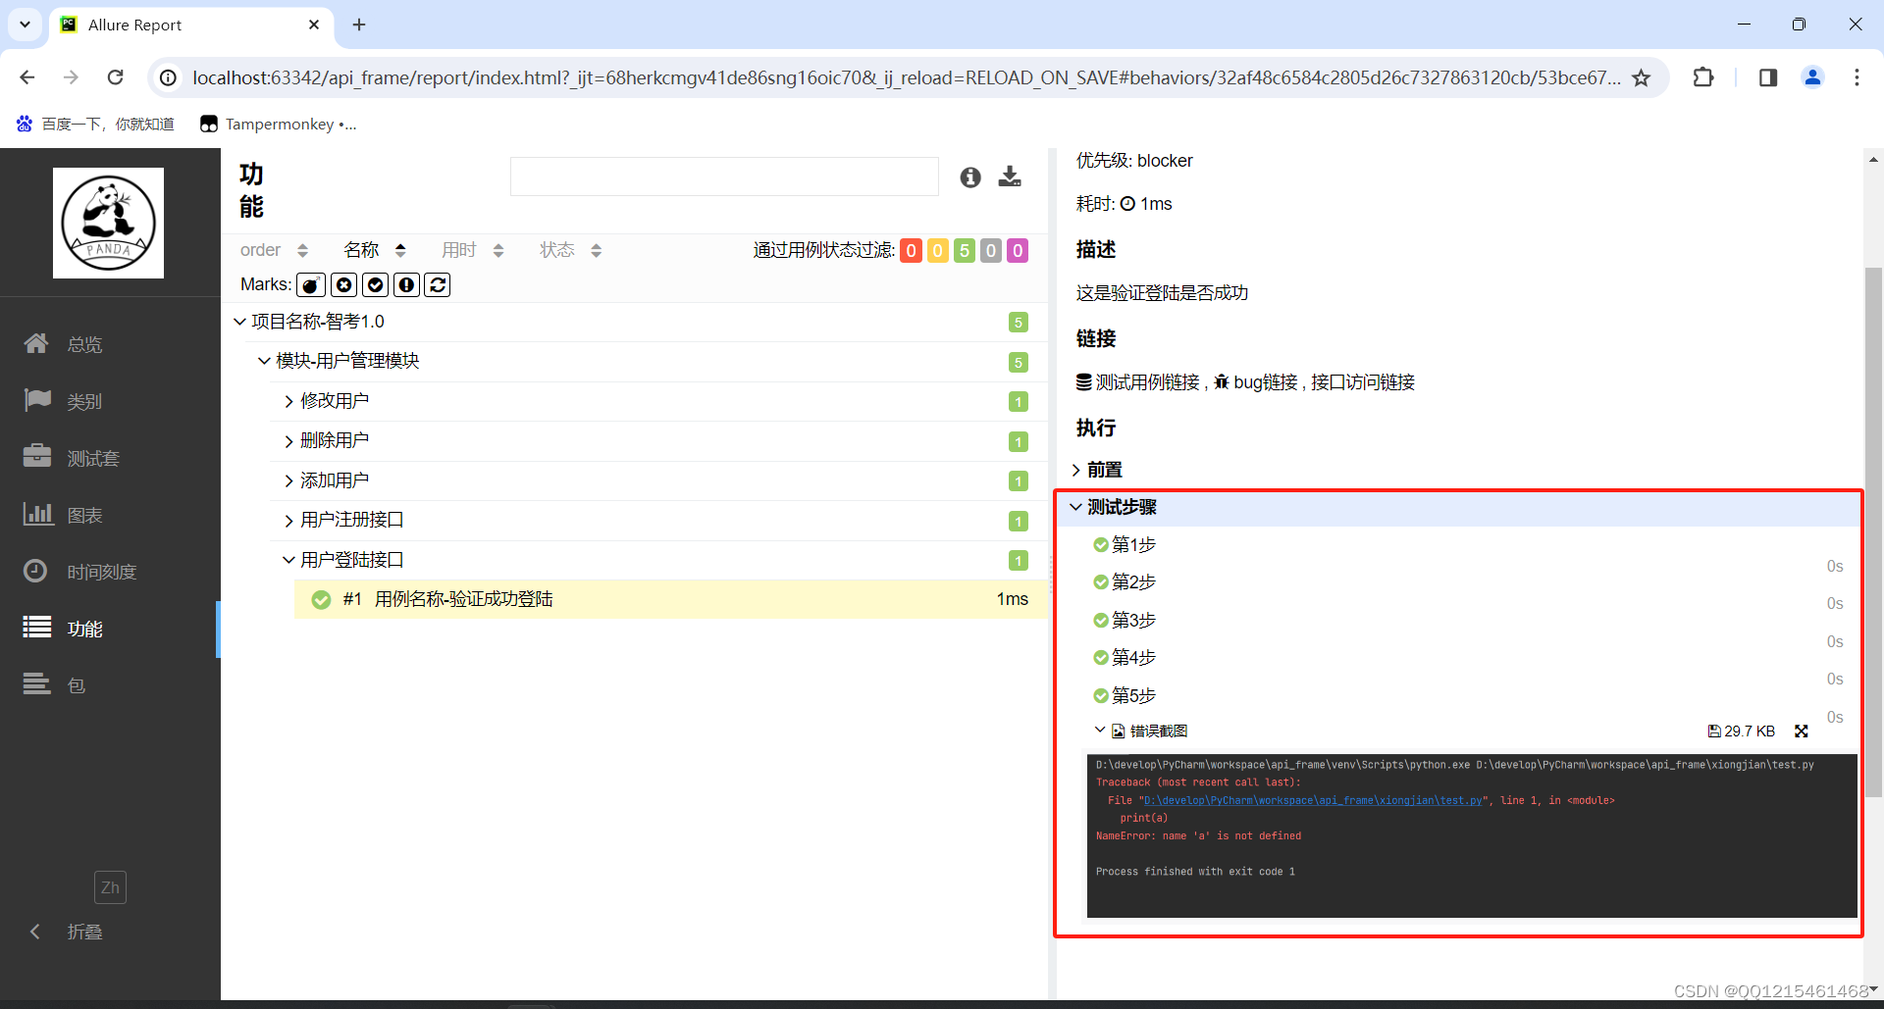
Task: Select test case 用例名称-验证成功登陆
Action: click(x=670, y=599)
